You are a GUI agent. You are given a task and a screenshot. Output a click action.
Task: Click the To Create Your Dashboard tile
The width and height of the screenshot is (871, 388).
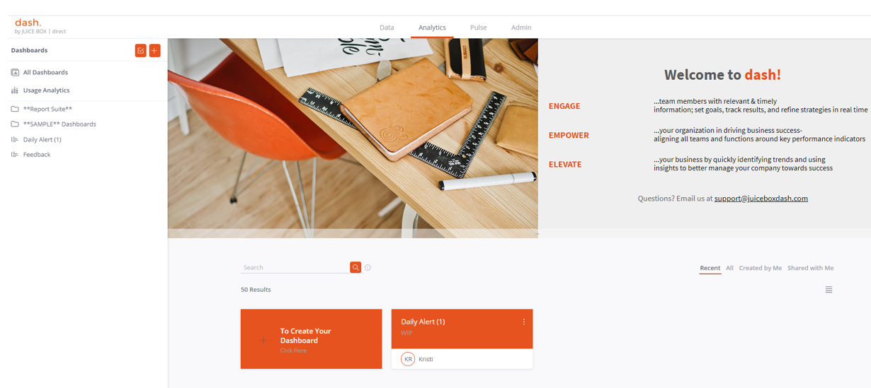coord(311,339)
